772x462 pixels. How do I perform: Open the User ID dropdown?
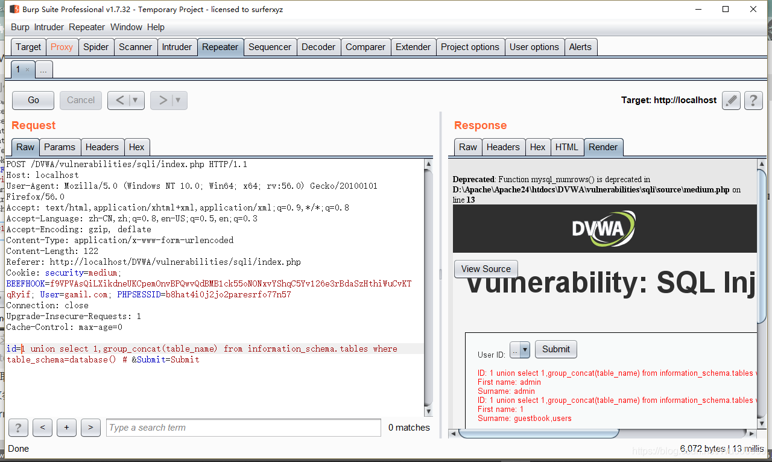click(x=519, y=349)
